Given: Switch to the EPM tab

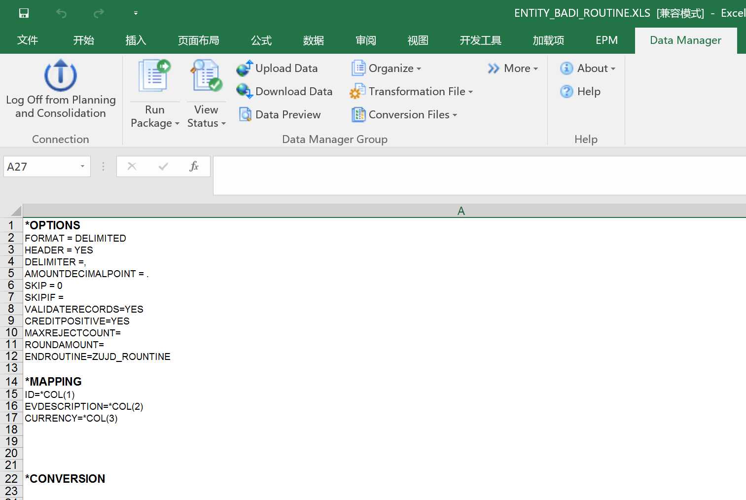Looking at the screenshot, I should (x=606, y=40).
